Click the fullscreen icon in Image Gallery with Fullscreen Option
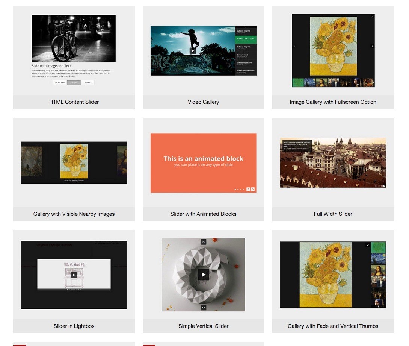 pyautogui.click(x=372, y=17)
